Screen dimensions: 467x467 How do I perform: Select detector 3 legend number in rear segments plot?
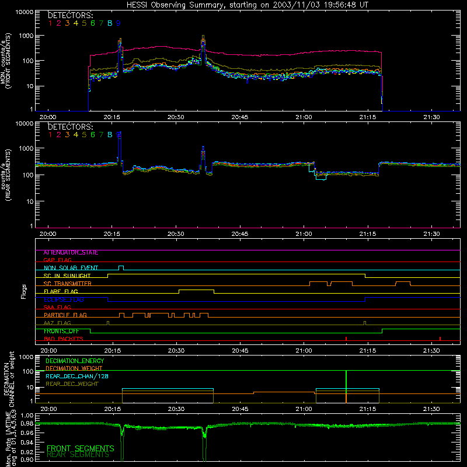(x=67, y=135)
